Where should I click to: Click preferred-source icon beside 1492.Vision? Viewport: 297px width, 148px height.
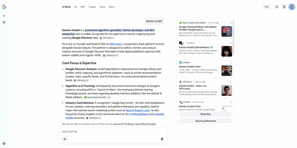[204, 82]
